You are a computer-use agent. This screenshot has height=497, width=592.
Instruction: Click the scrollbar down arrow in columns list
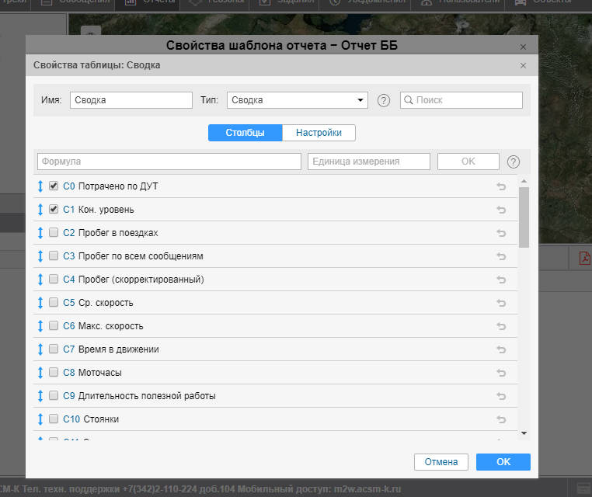pos(524,433)
